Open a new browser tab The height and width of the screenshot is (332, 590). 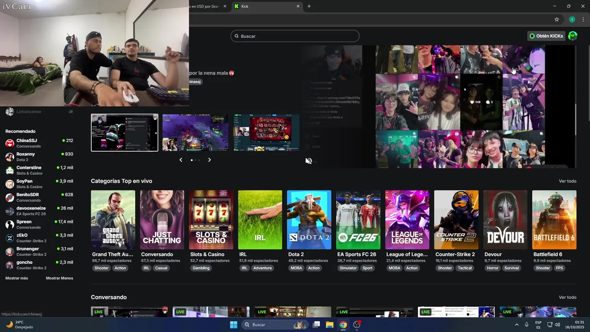point(309,6)
